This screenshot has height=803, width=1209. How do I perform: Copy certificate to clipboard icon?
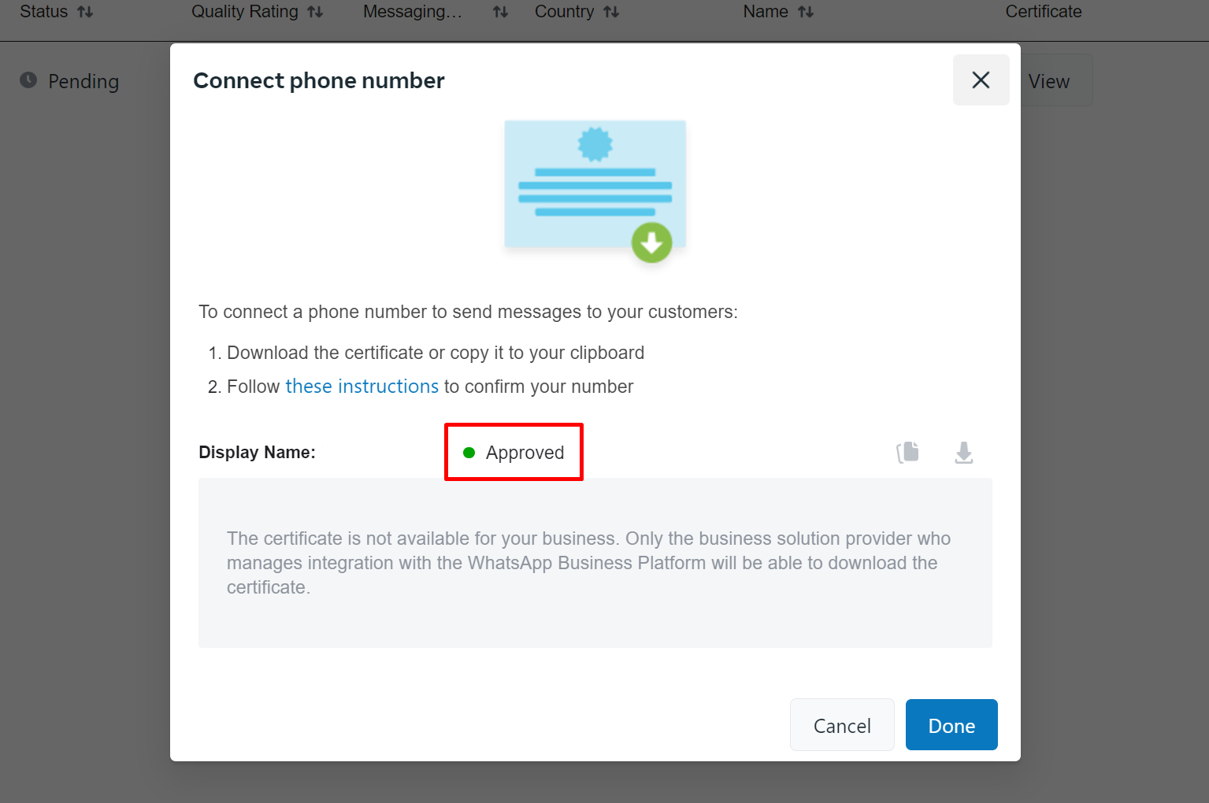907,452
